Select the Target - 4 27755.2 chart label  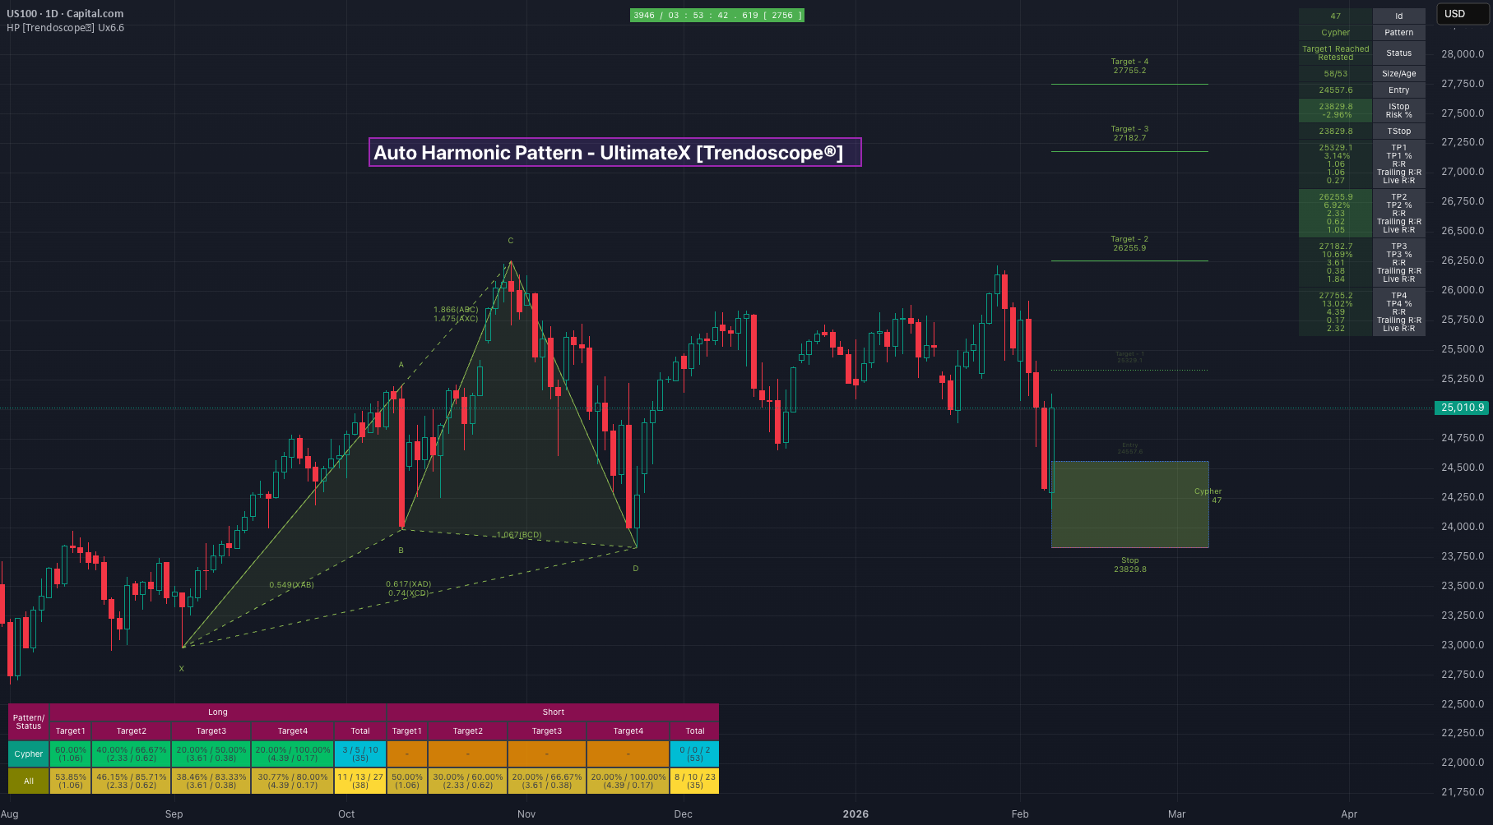tap(1129, 66)
